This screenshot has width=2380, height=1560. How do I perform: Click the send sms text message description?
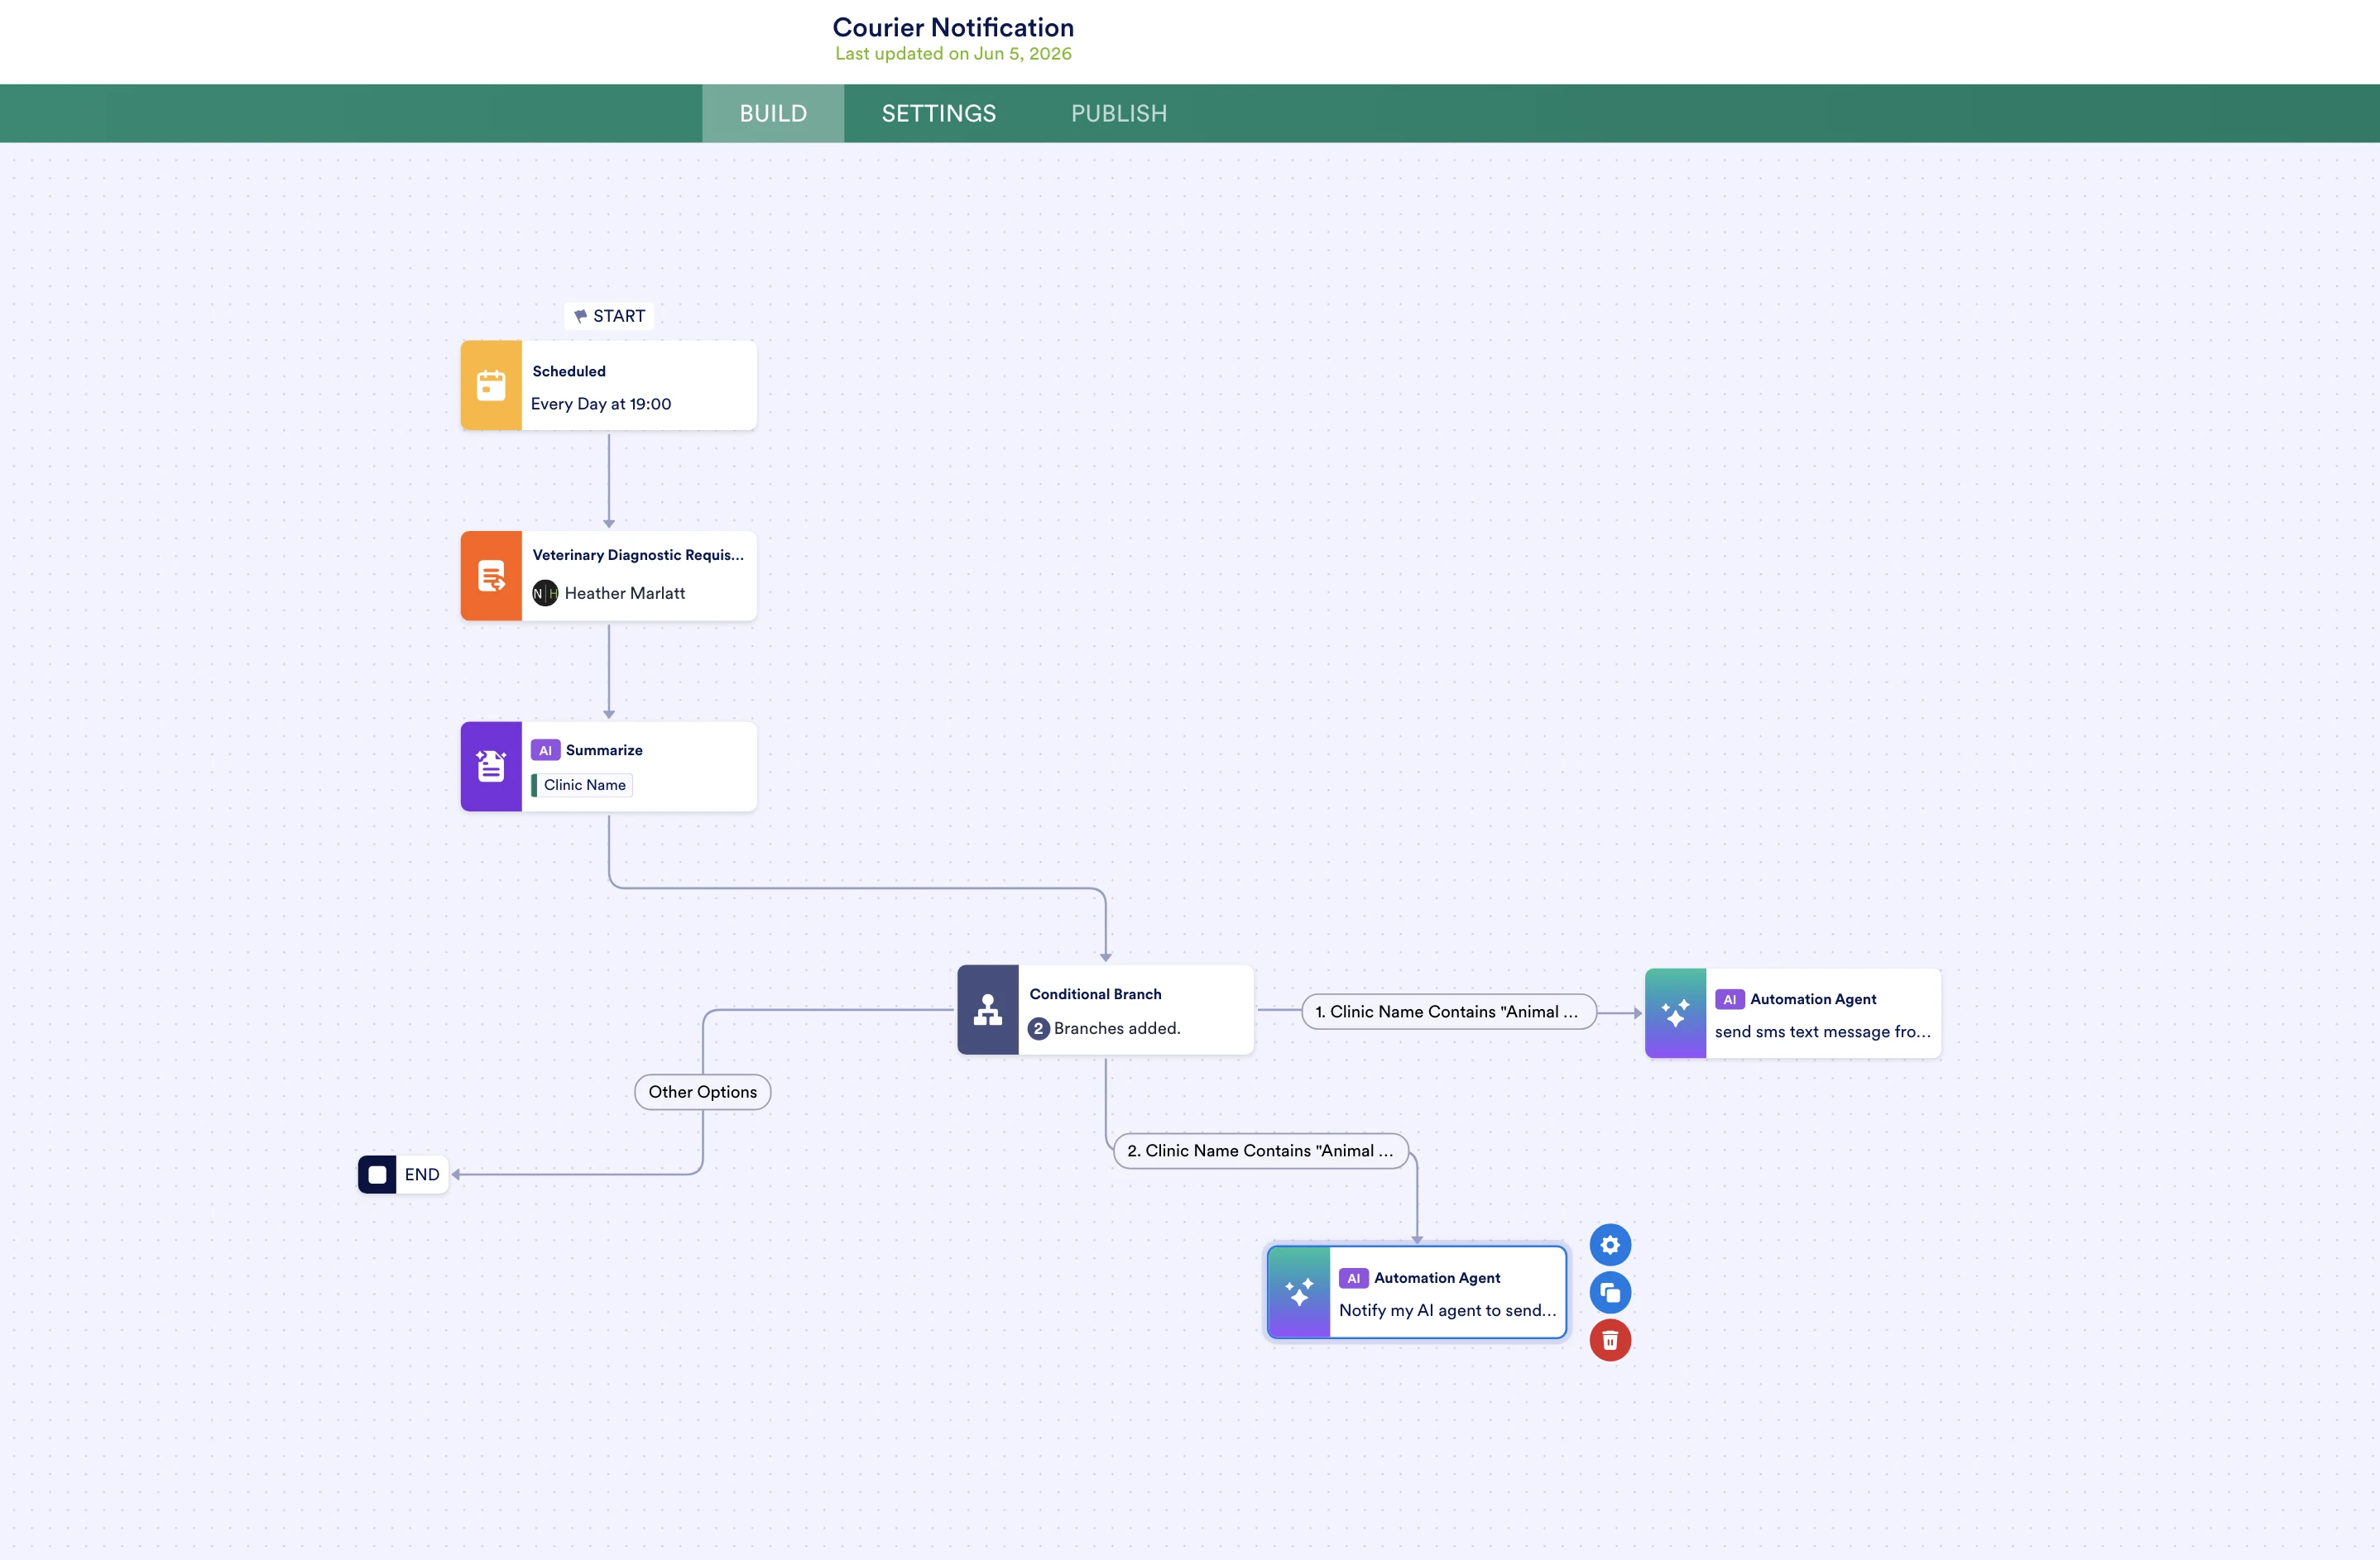(x=1823, y=1032)
